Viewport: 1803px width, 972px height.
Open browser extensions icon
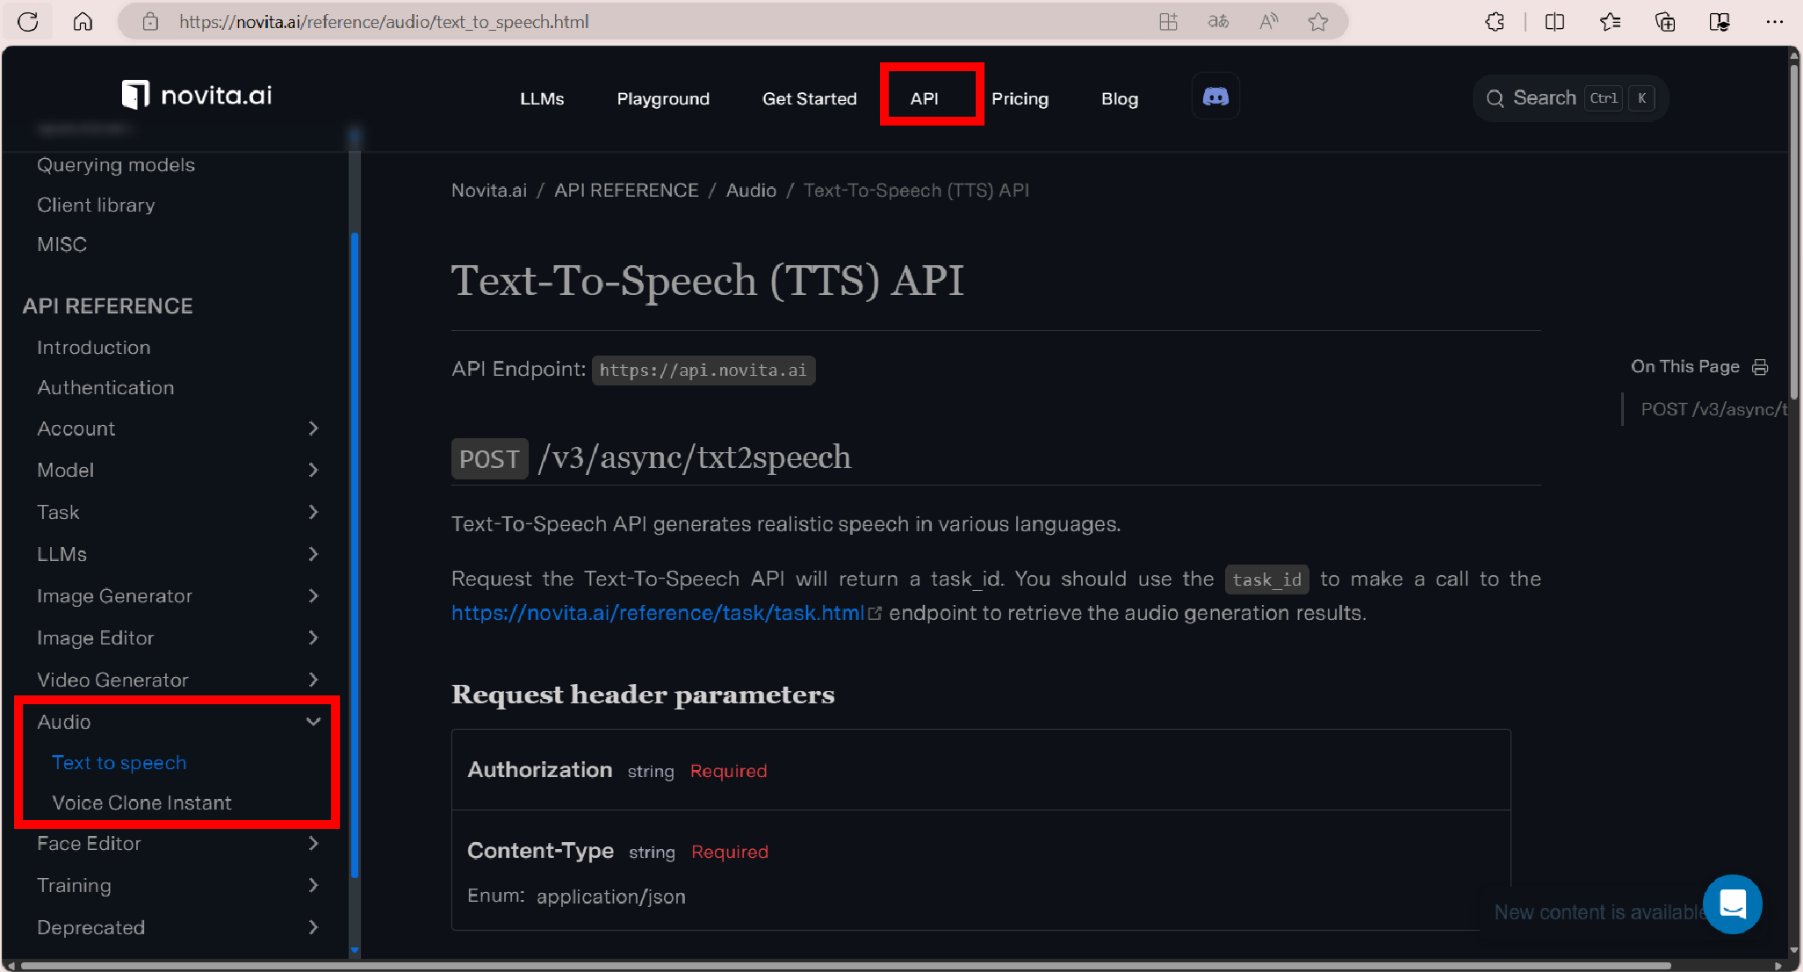pos(1495,22)
